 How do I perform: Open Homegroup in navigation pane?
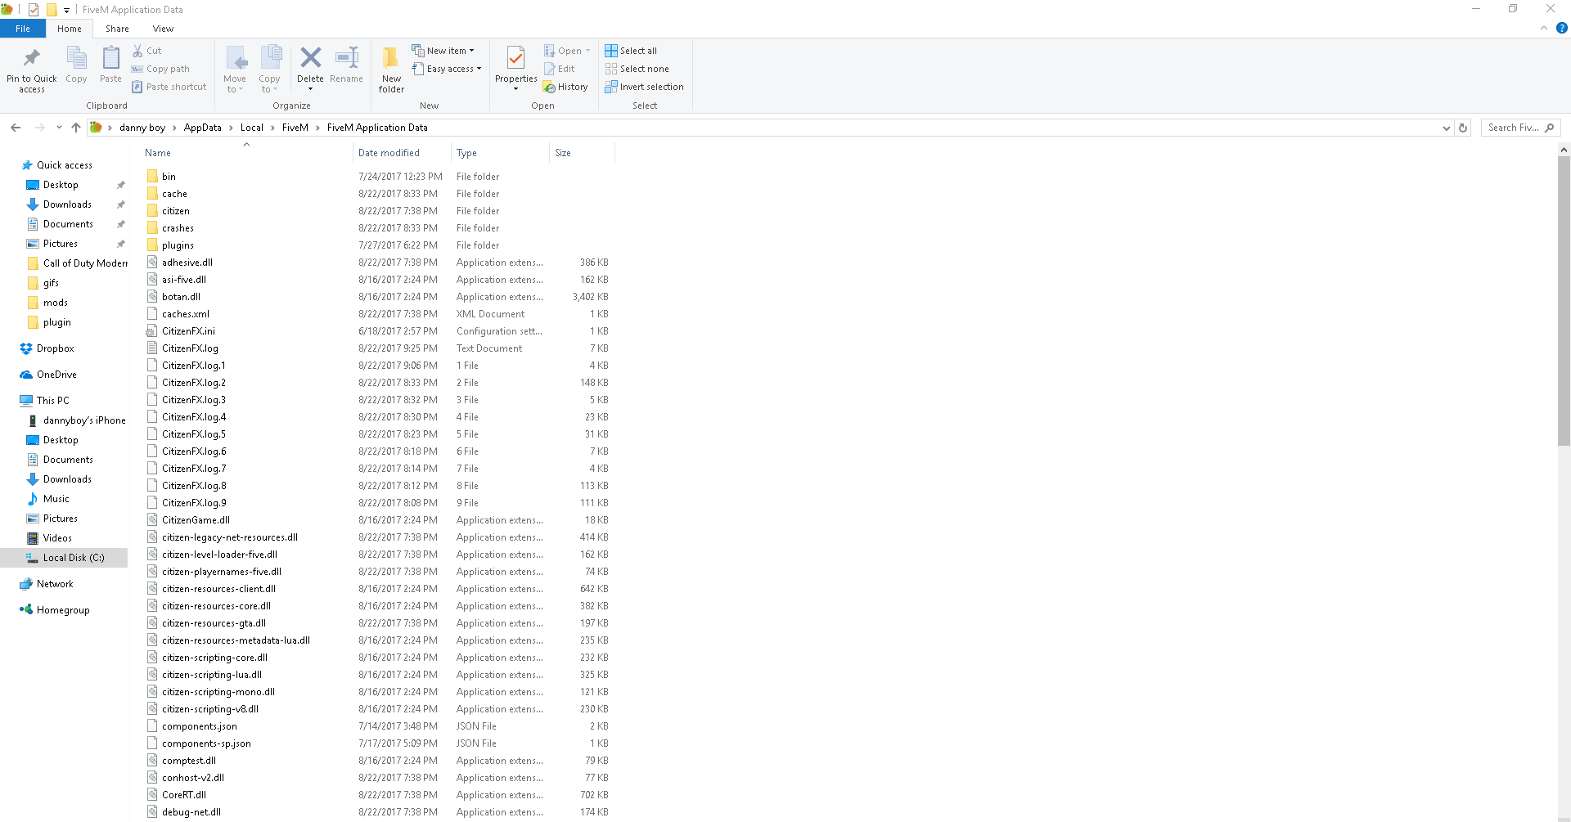(x=63, y=610)
